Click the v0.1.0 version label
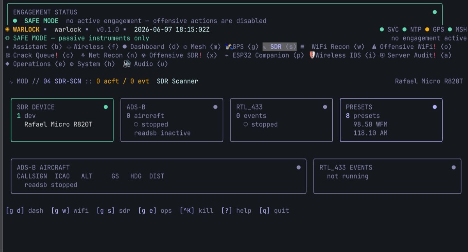The height and width of the screenshot is (252, 468). 108,30
